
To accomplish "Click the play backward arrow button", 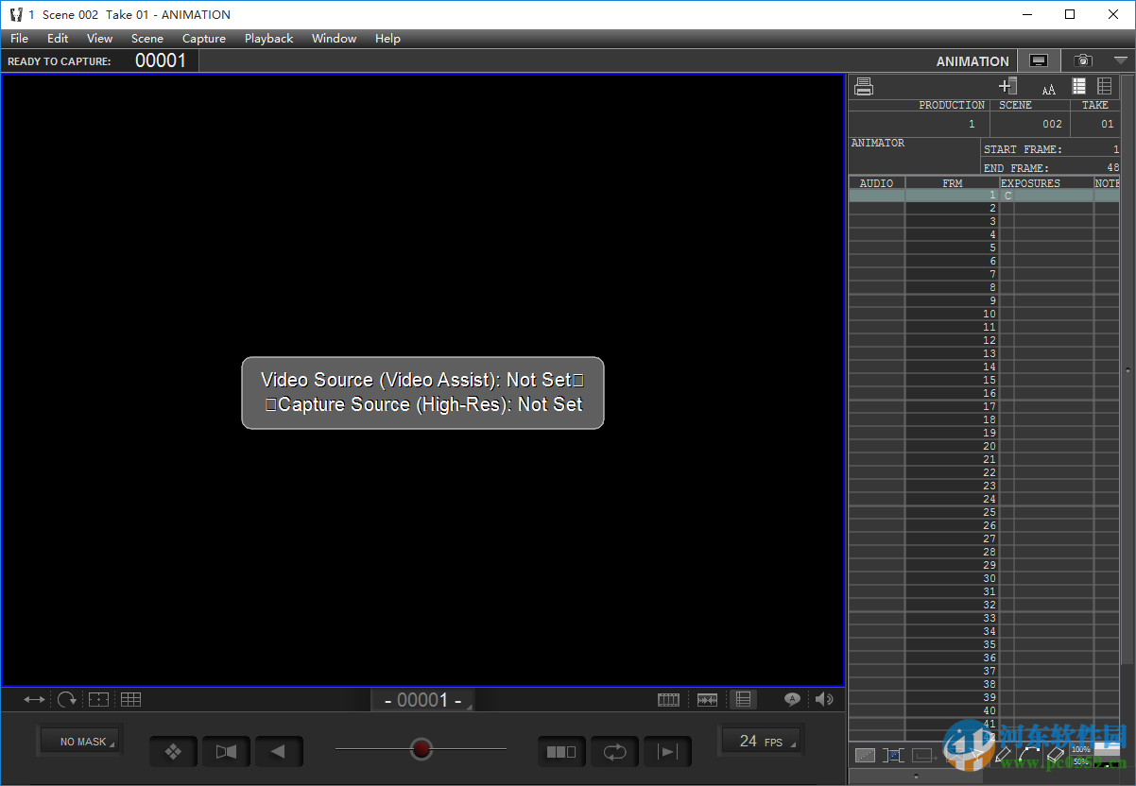I will [279, 752].
